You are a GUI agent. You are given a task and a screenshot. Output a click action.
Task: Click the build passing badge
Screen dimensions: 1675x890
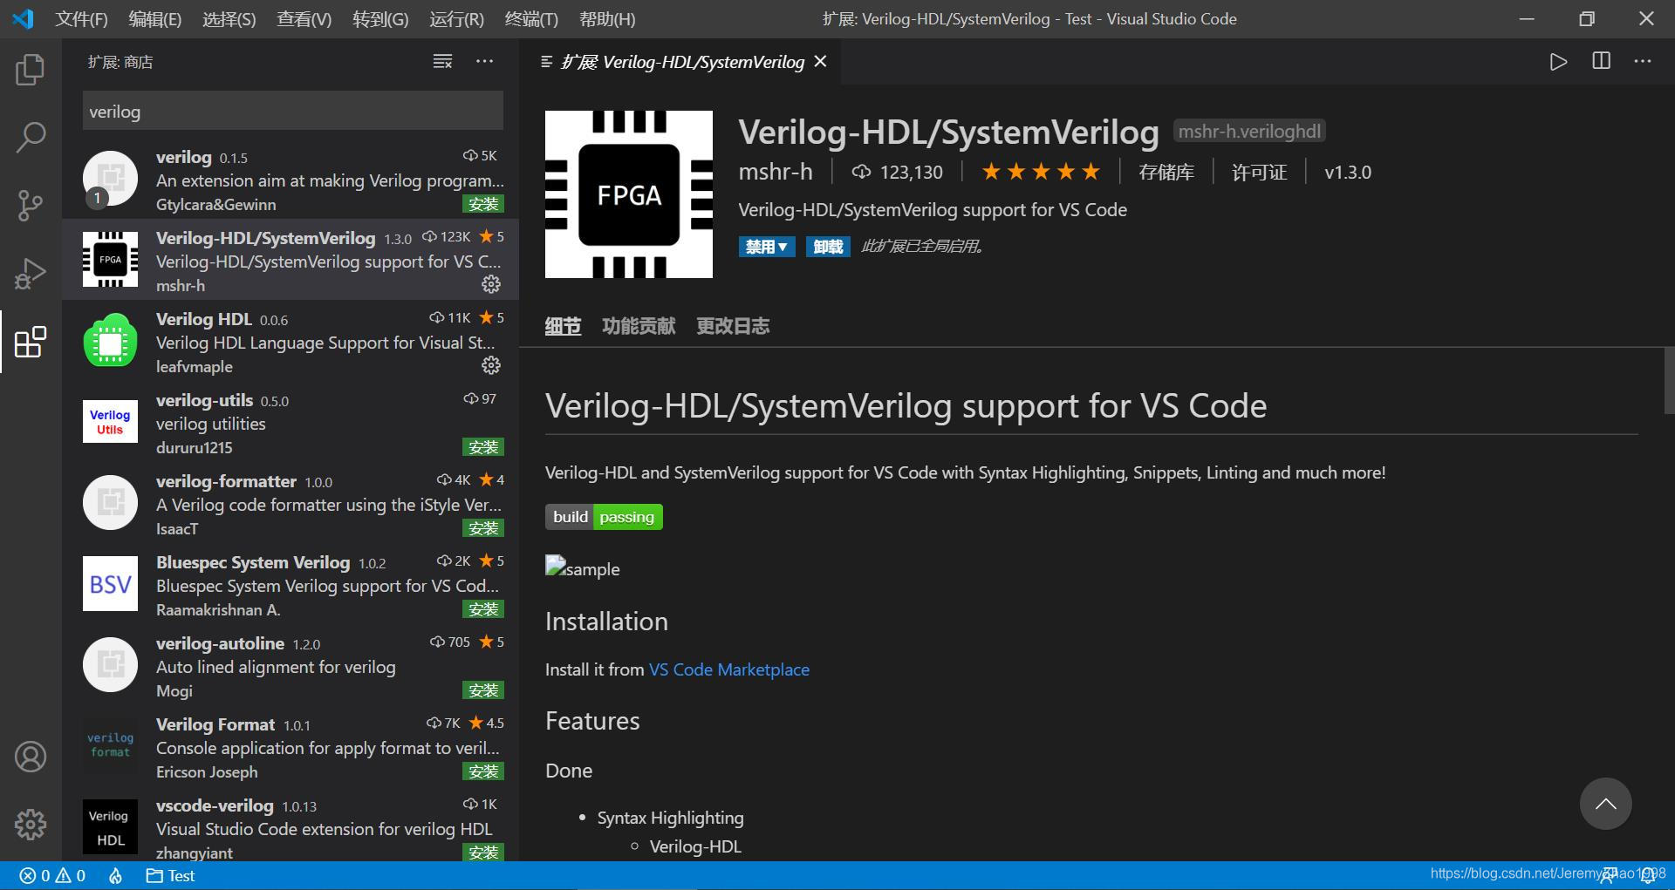tap(604, 517)
